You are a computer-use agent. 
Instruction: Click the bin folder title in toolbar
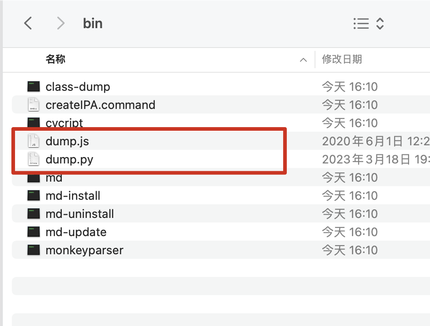(x=93, y=23)
